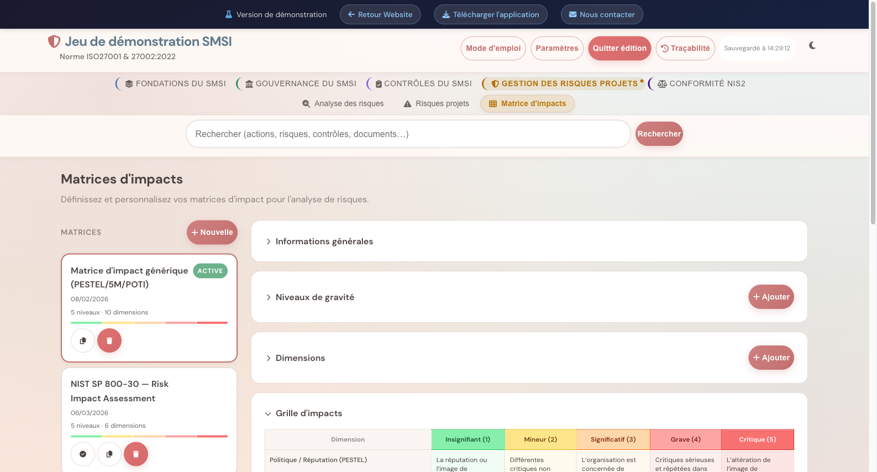Click Quitter édition button

pyautogui.click(x=619, y=49)
